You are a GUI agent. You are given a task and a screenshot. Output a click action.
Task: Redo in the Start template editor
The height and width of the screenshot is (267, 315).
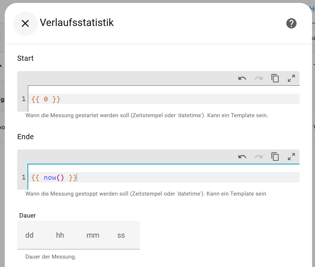tap(259, 78)
